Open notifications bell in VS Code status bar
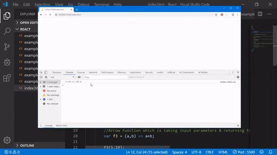 271,152
